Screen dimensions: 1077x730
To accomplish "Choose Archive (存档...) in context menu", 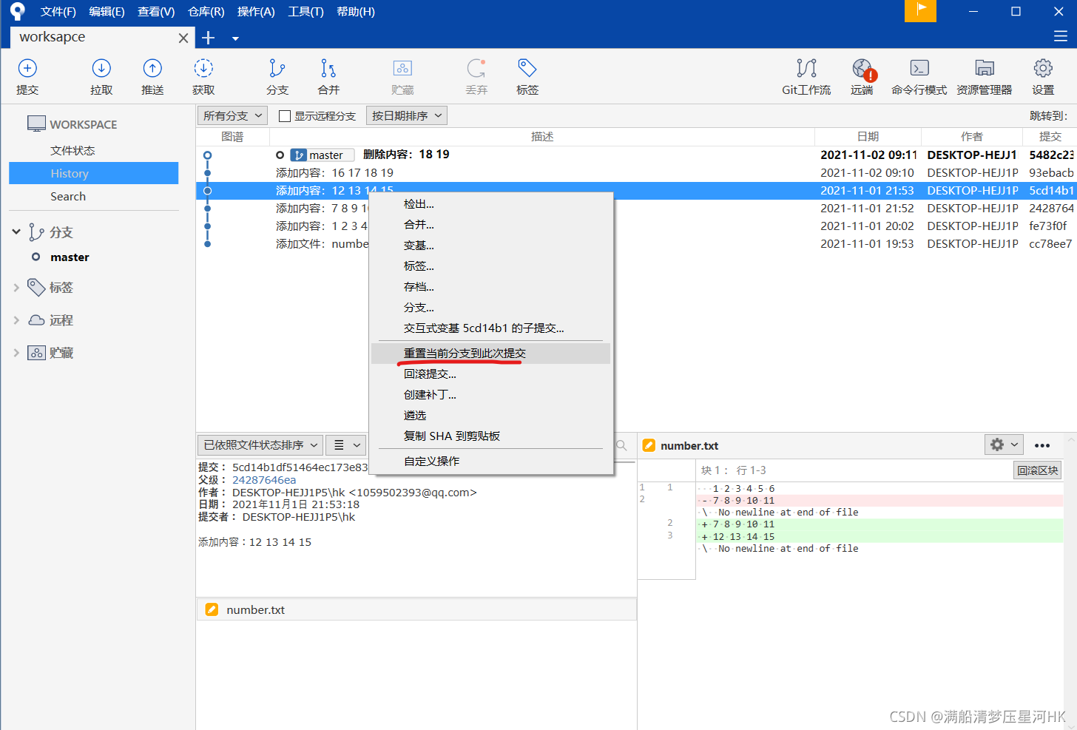I will 491,286.
